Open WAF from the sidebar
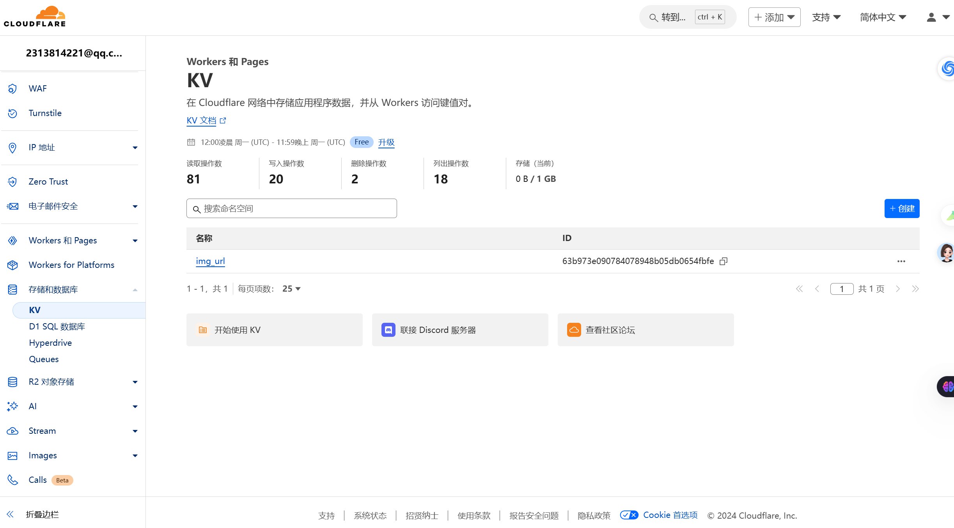This screenshot has height=528, width=954. pos(37,89)
